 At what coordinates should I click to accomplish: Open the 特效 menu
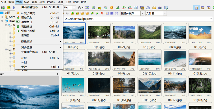pyautogui.click(x=27, y=2)
